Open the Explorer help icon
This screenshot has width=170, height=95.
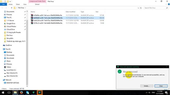[x=169, y=4]
